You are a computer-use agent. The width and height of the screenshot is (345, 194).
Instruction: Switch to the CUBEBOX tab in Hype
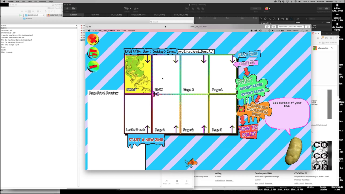point(73,15)
